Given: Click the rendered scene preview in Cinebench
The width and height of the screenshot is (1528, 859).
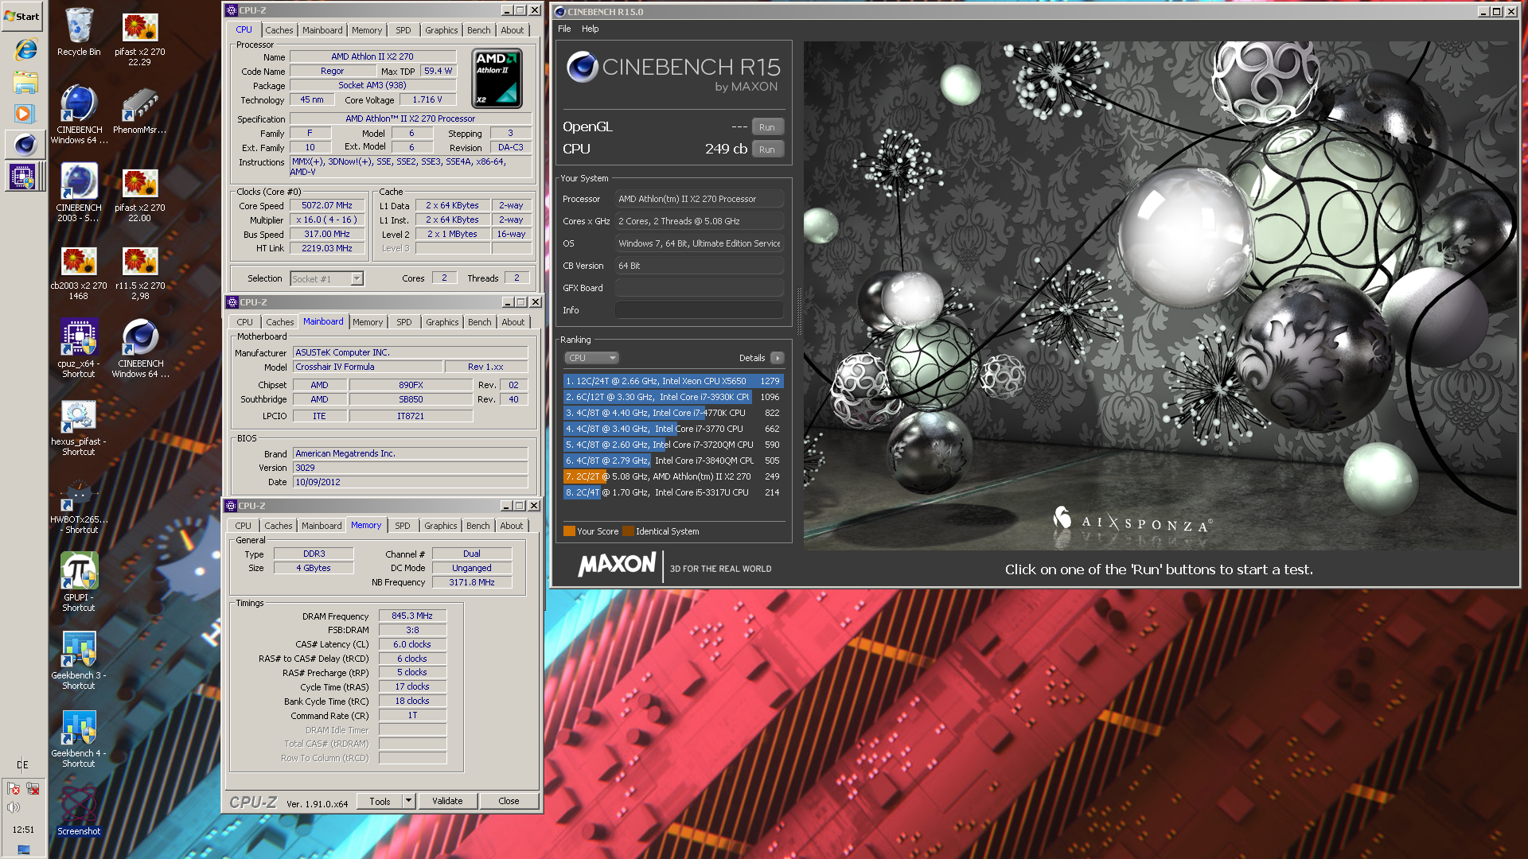Looking at the screenshot, I should click(1159, 295).
